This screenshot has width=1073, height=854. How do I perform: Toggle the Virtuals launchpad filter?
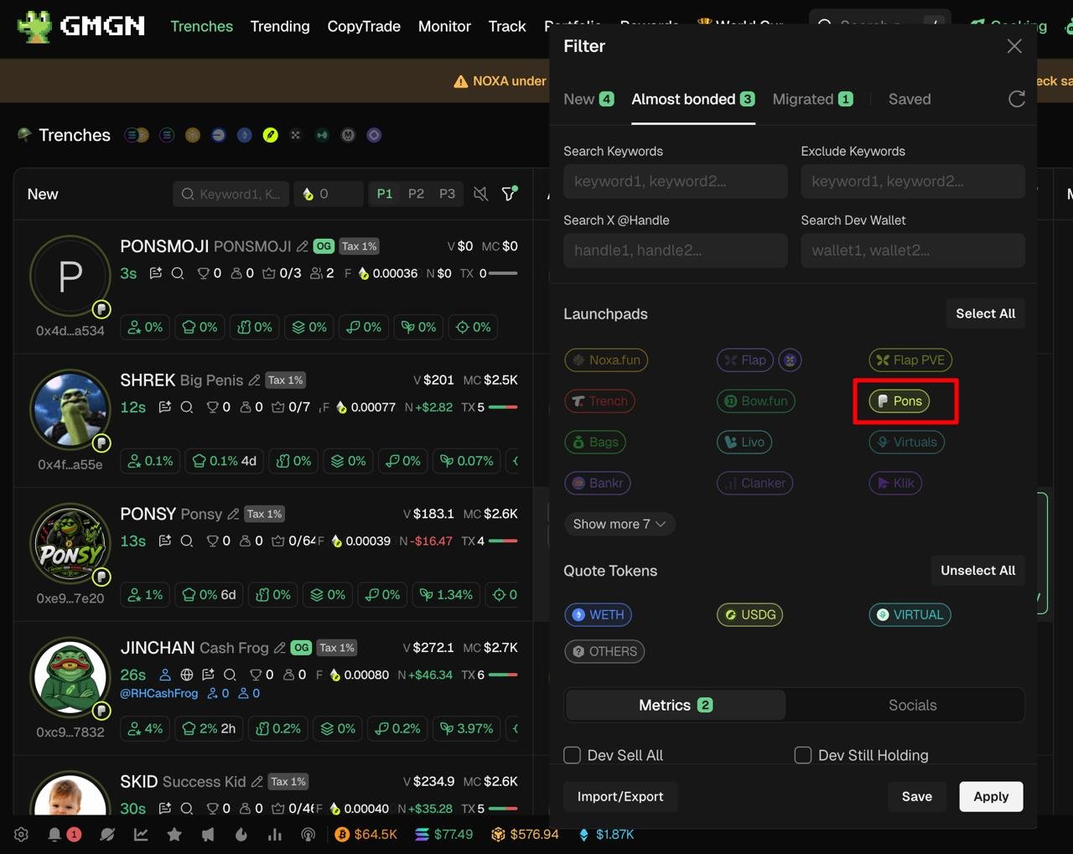(x=907, y=443)
